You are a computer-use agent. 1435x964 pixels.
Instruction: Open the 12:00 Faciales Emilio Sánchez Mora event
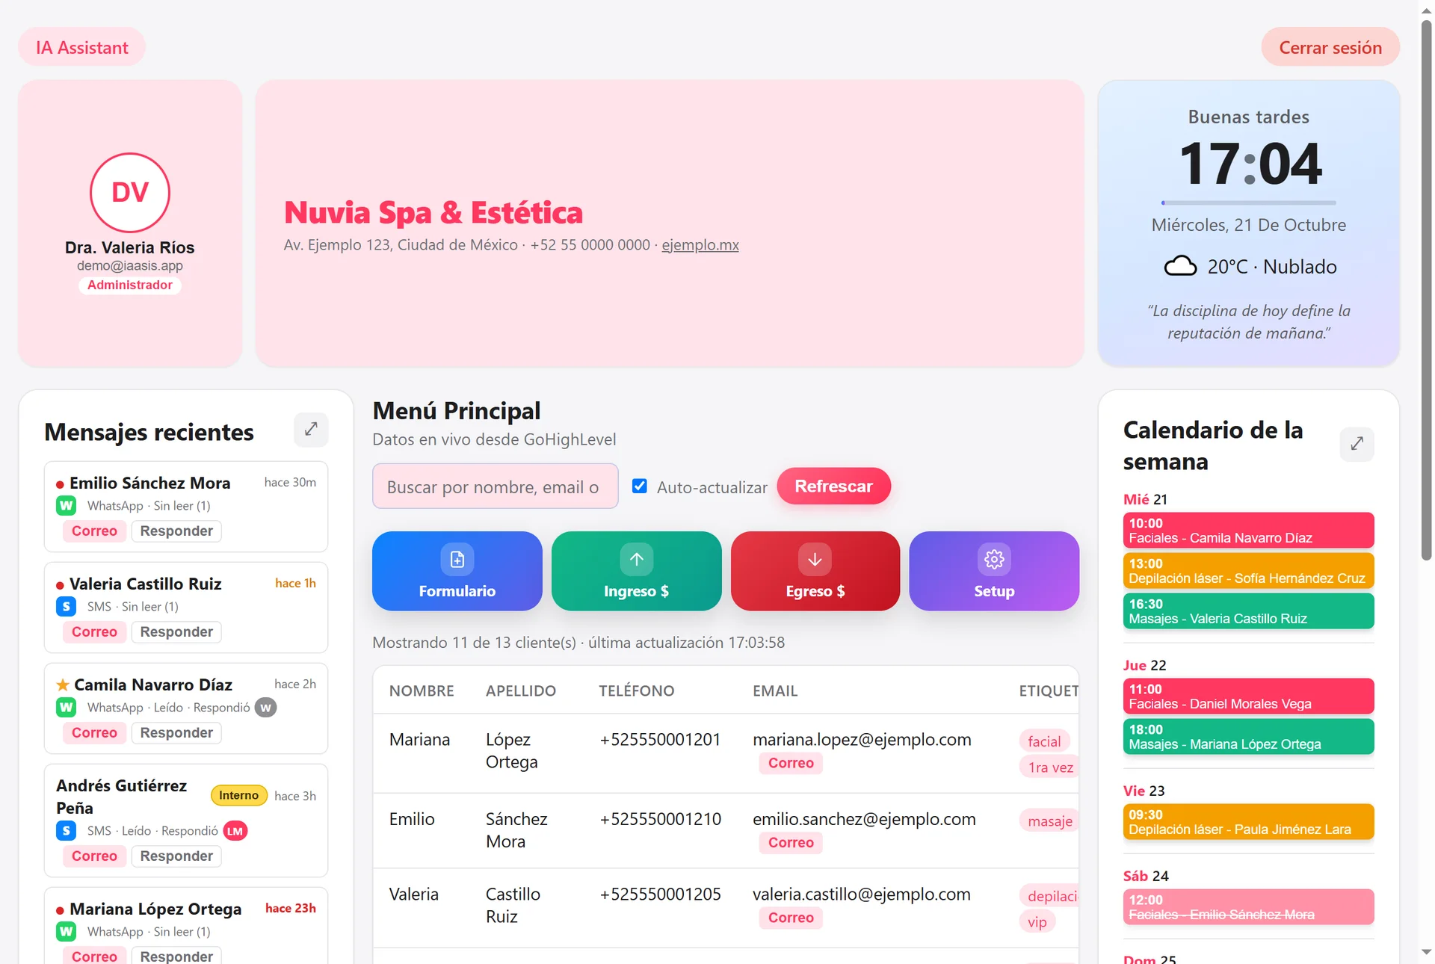tap(1248, 907)
